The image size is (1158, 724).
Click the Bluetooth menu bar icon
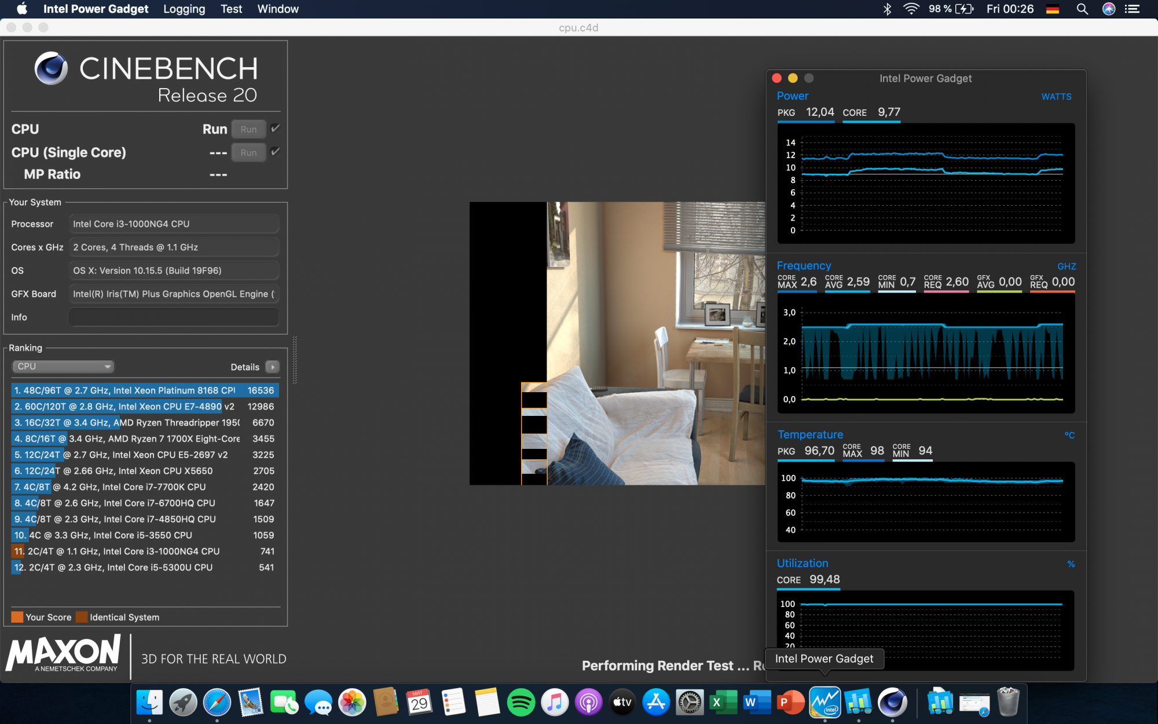tap(887, 9)
